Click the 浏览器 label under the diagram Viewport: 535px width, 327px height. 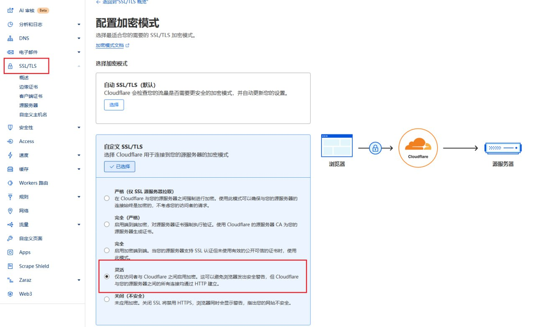[x=337, y=164]
